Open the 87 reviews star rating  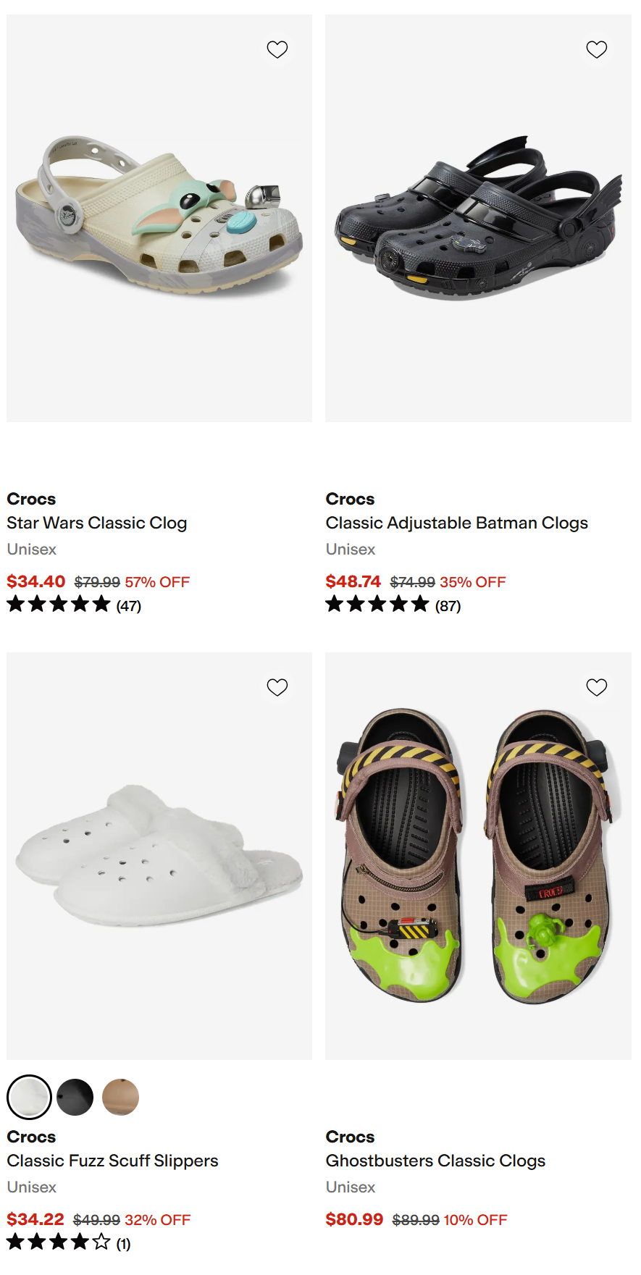[393, 605]
